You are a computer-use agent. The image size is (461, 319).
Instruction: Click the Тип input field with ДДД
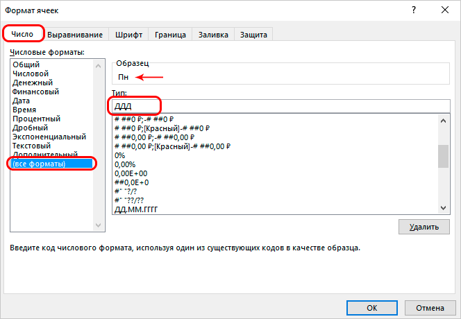(280, 106)
